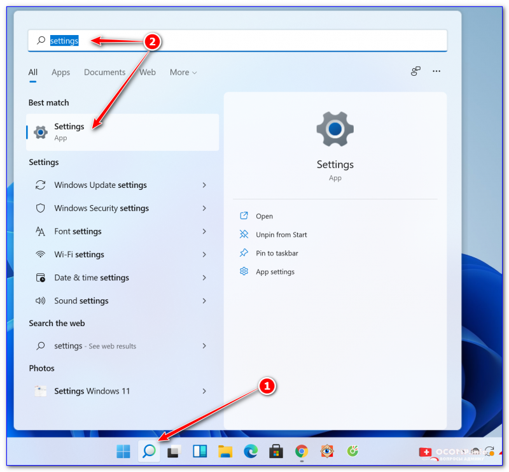Screen dimensions: 509x472
Task: Expand Settings Windows 11 photo chevron
Action: tap(204, 391)
